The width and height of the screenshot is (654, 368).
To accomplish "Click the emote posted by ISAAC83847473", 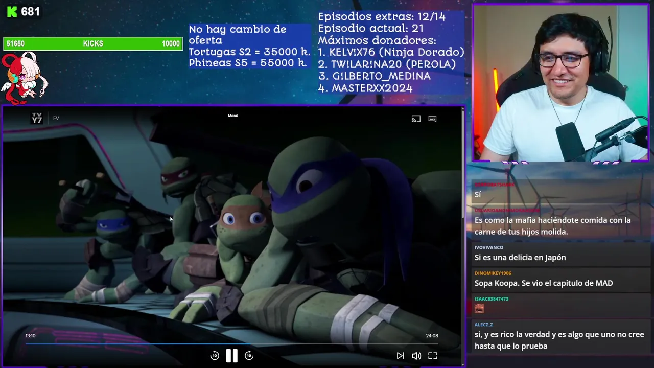I will (x=479, y=308).
